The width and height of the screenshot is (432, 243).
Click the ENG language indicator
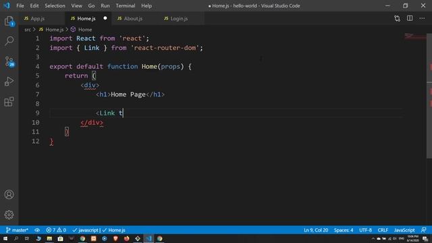pos(402,238)
